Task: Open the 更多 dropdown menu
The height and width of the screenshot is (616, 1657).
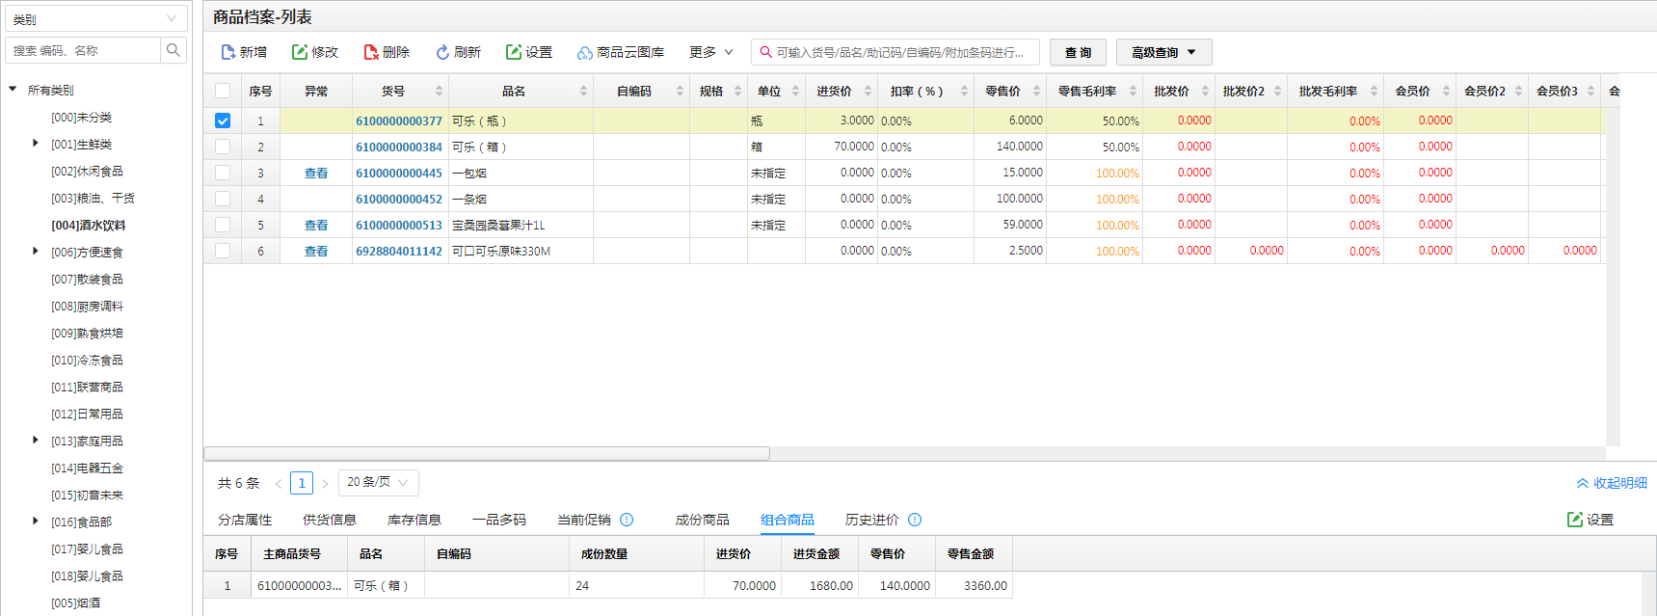Action: tap(711, 52)
